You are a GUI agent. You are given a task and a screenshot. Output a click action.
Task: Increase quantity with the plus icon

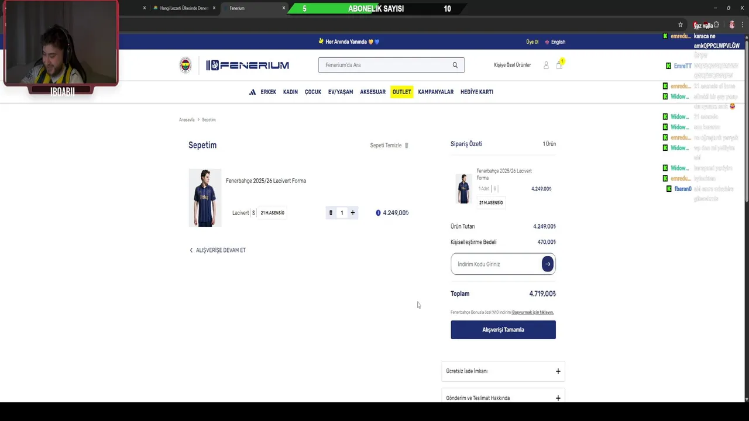coord(353,213)
